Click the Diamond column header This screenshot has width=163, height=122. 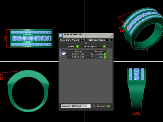tap(98, 51)
